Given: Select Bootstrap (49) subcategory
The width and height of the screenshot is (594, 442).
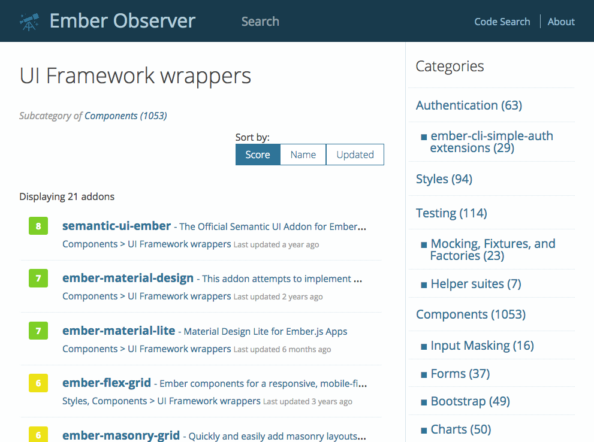Looking at the screenshot, I should (x=470, y=401).
